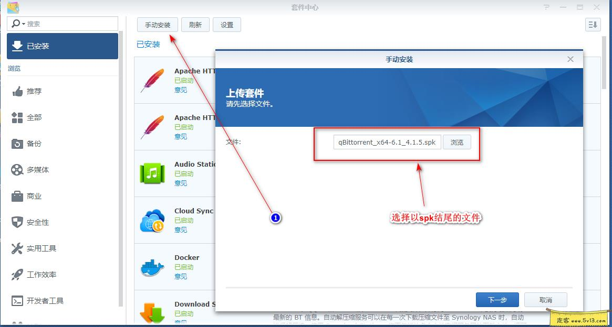Click the Cloud Sync package icon
612x327 pixels.
pos(151,221)
